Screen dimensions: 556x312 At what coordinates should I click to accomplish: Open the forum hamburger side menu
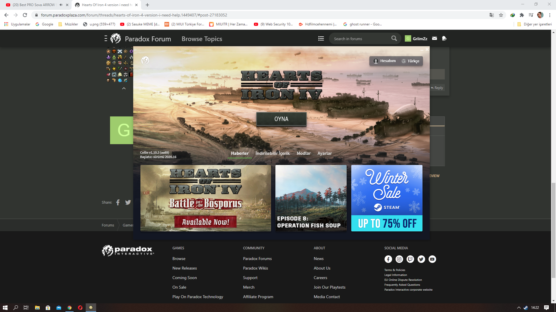(106, 38)
